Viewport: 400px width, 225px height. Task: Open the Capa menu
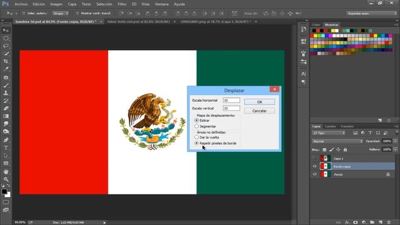click(x=72, y=4)
